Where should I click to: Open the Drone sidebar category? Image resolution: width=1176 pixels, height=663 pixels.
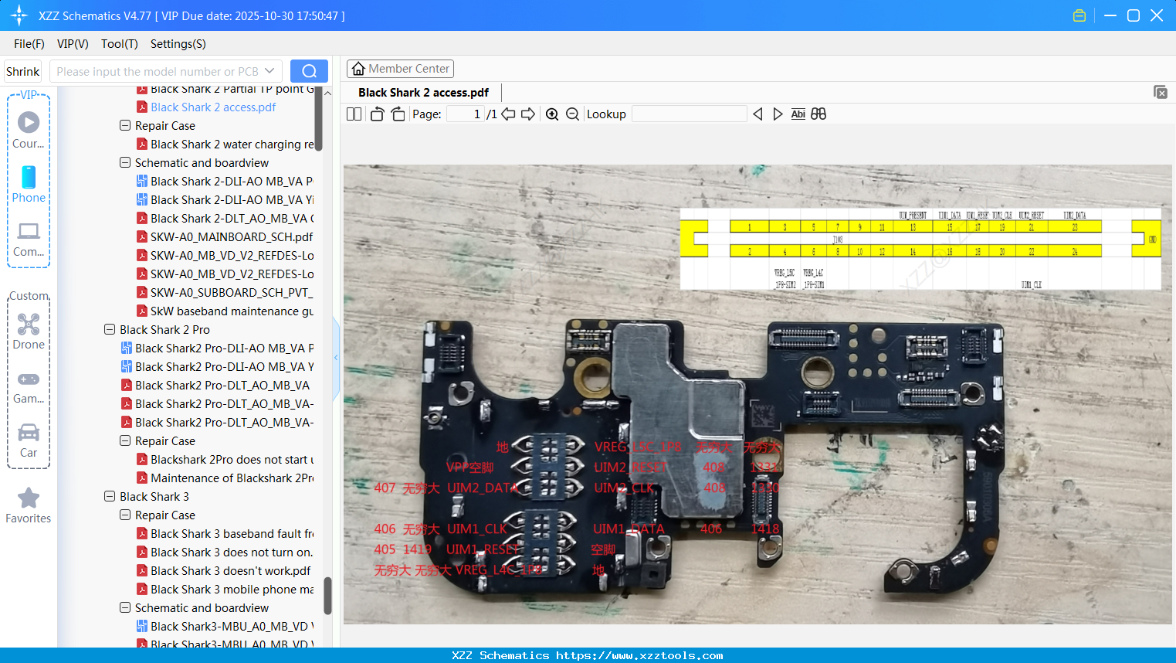[29, 331]
